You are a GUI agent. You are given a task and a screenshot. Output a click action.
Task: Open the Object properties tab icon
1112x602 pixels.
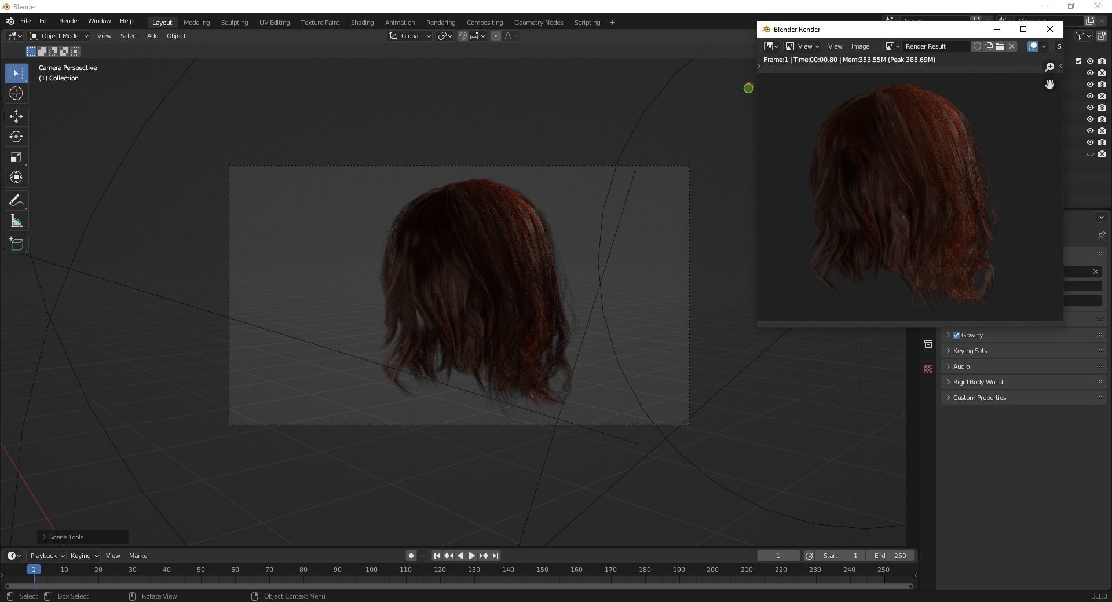(x=928, y=344)
